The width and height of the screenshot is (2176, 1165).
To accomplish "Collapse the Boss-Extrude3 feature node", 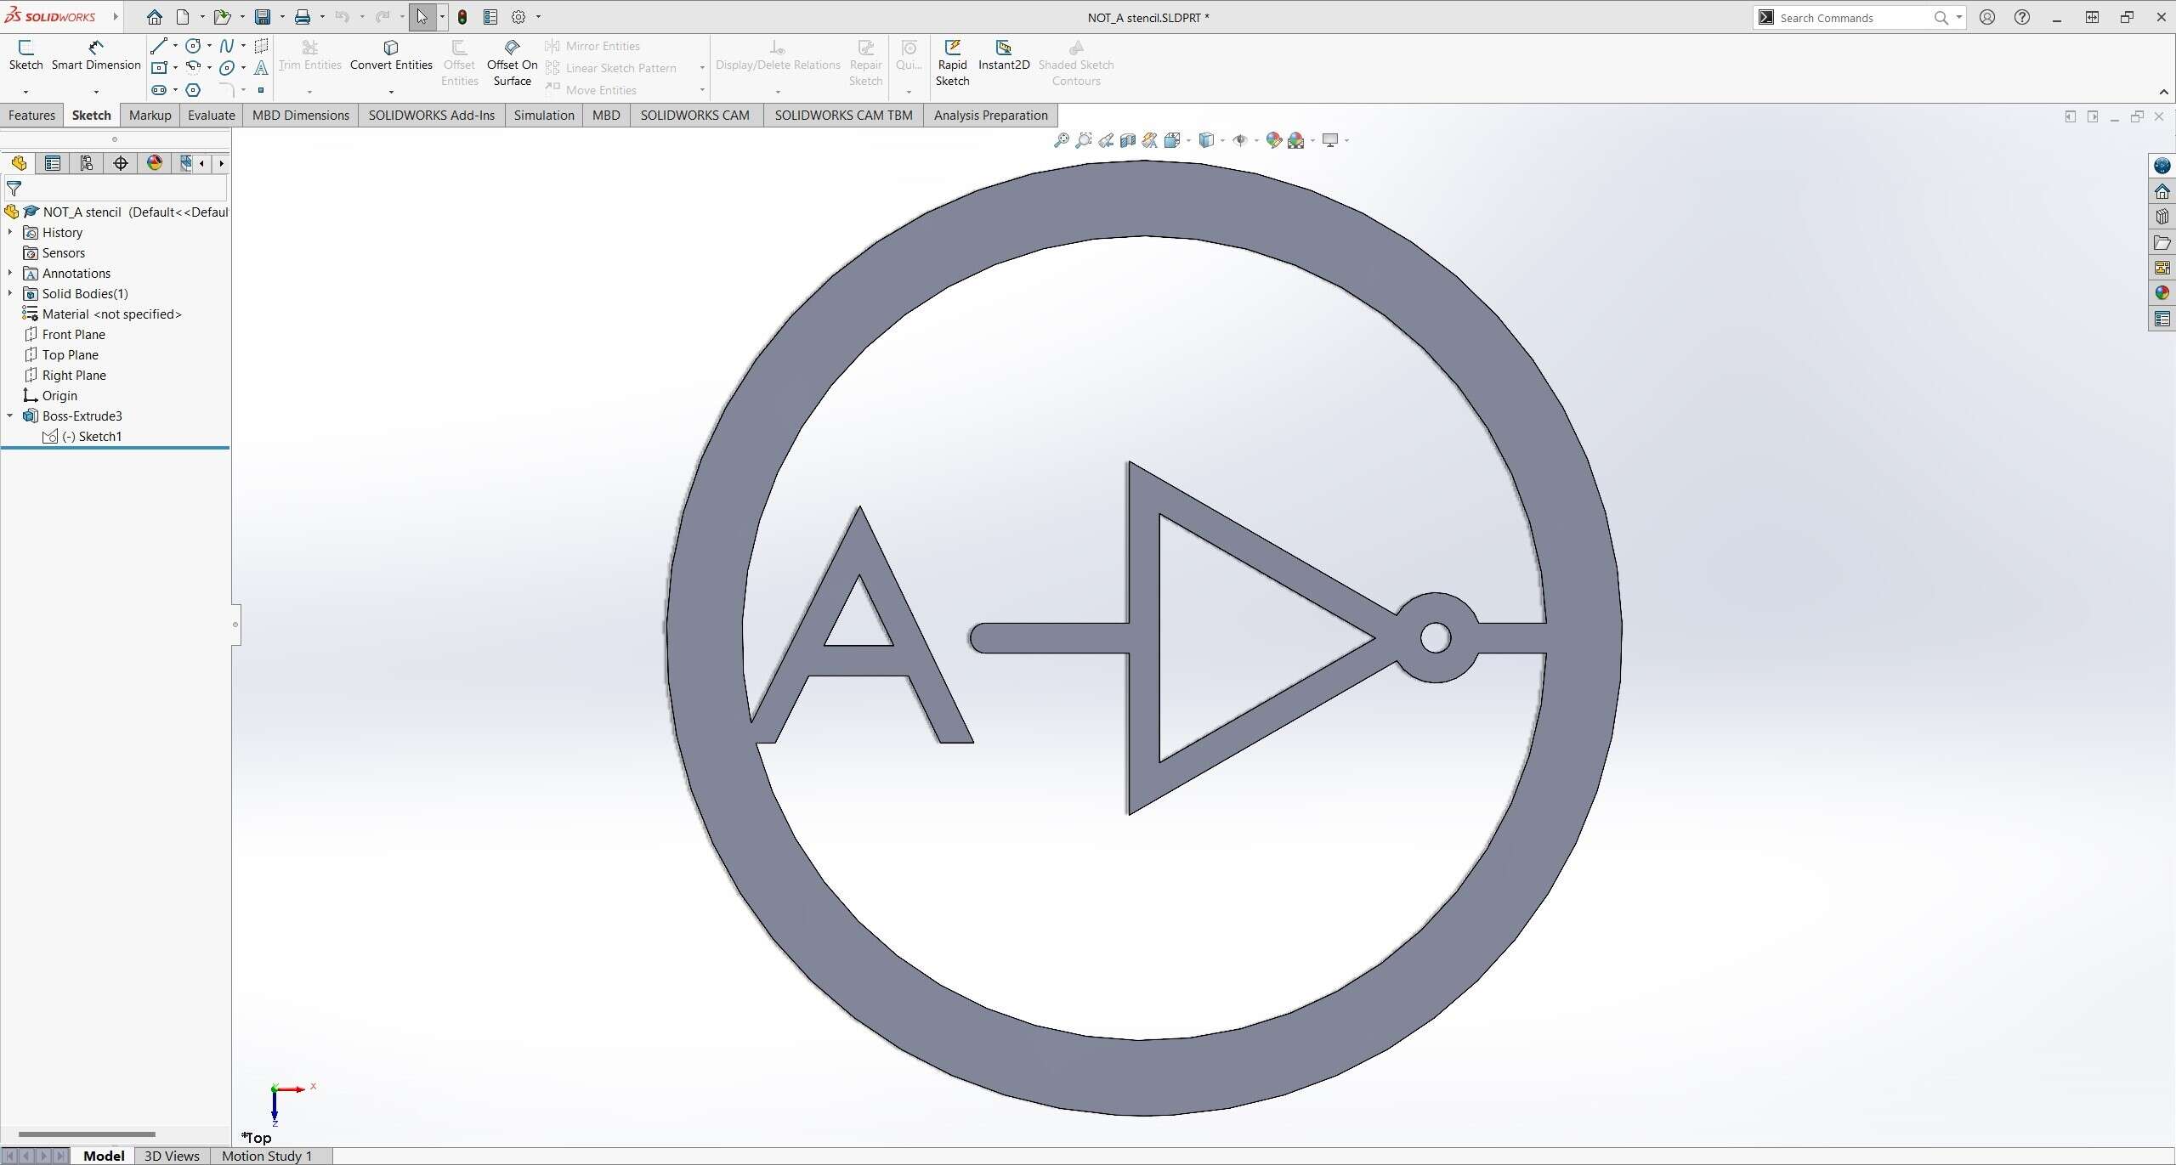I will pos(10,416).
